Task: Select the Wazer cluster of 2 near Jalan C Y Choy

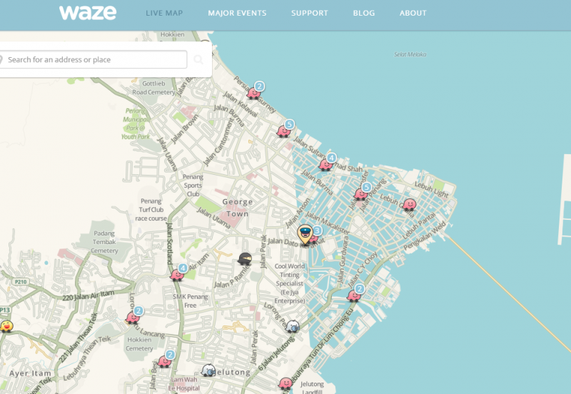Action: [353, 295]
